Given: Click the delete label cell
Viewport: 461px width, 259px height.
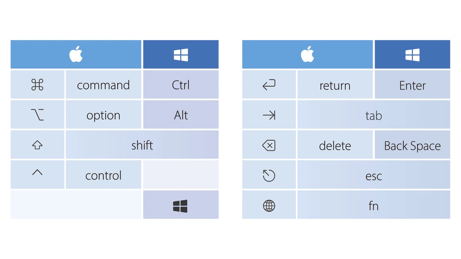Looking at the screenshot, I should click(x=335, y=145).
